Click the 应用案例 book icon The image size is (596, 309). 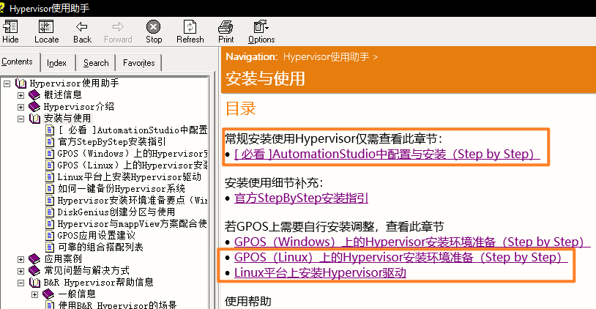[35, 258]
